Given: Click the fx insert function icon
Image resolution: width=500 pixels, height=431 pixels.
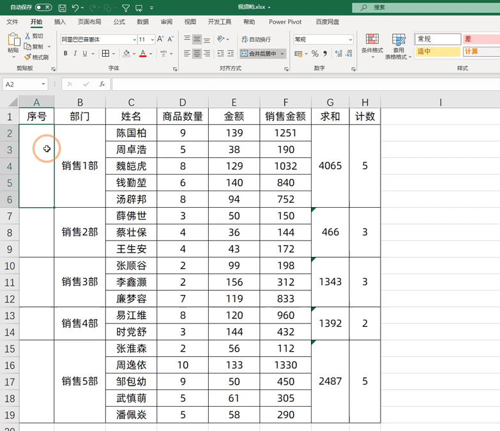Looking at the screenshot, I should point(102,84).
